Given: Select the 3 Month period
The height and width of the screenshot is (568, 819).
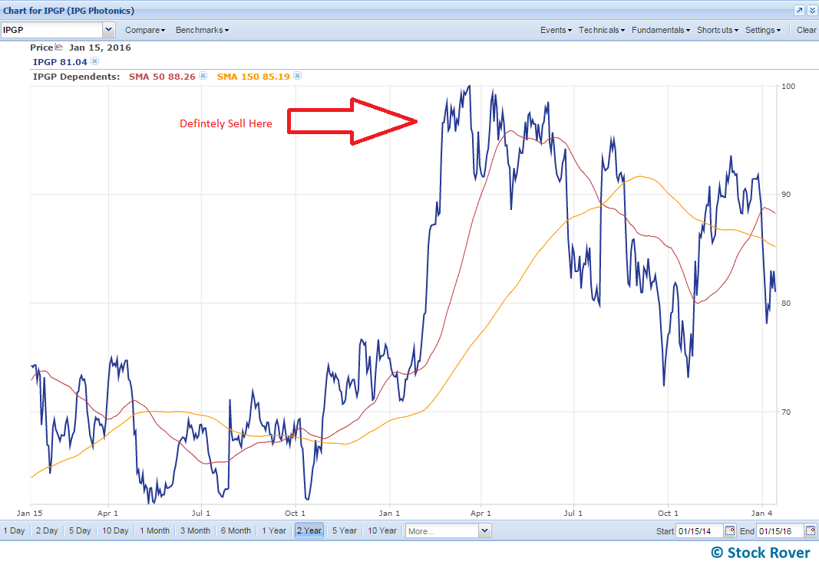Looking at the screenshot, I should [x=196, y=530].
